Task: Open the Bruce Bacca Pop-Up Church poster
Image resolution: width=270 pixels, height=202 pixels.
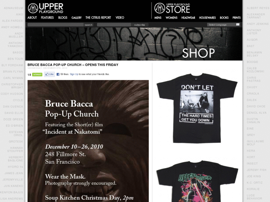Action: point(88,141)
